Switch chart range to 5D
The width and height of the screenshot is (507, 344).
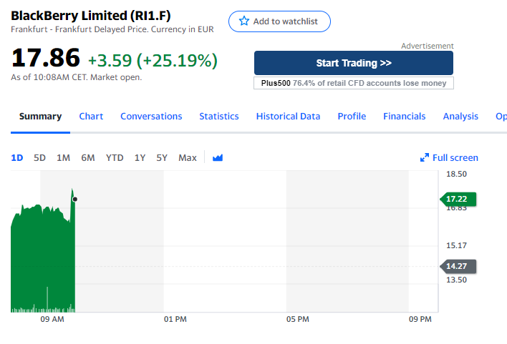pyautogui.click(x=39, y=157)
